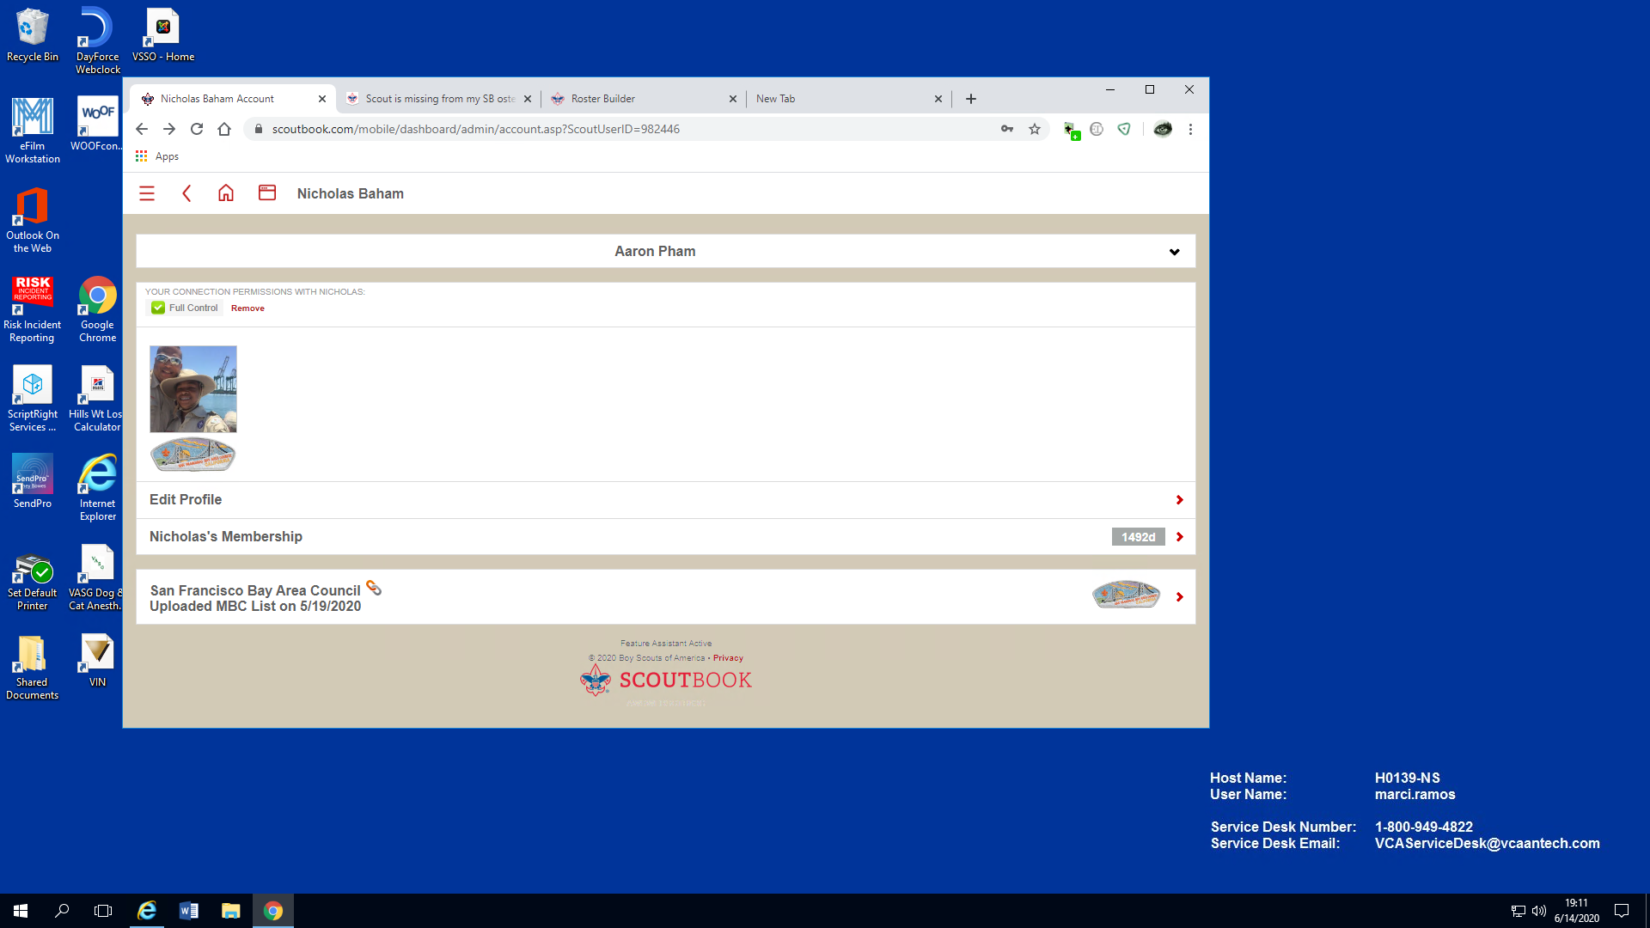Go to Scoutbook home dashboard icon
1650x928 pixels.
pos(226,193)
